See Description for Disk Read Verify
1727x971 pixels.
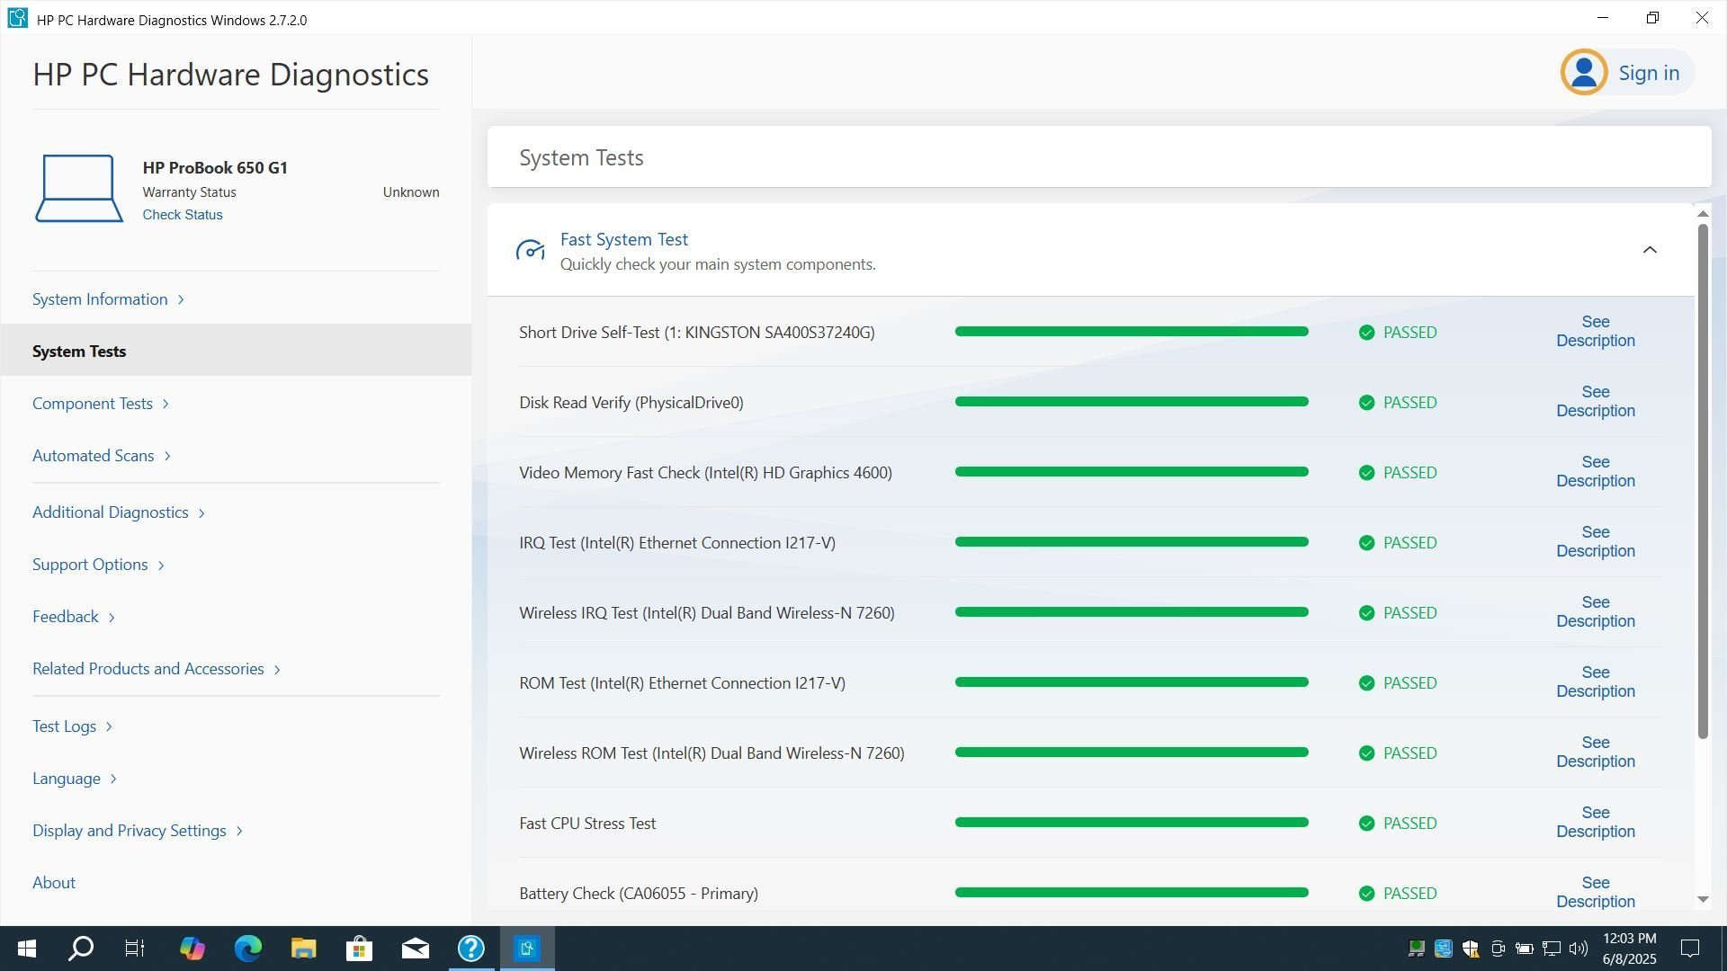(x=1596, y=402)
